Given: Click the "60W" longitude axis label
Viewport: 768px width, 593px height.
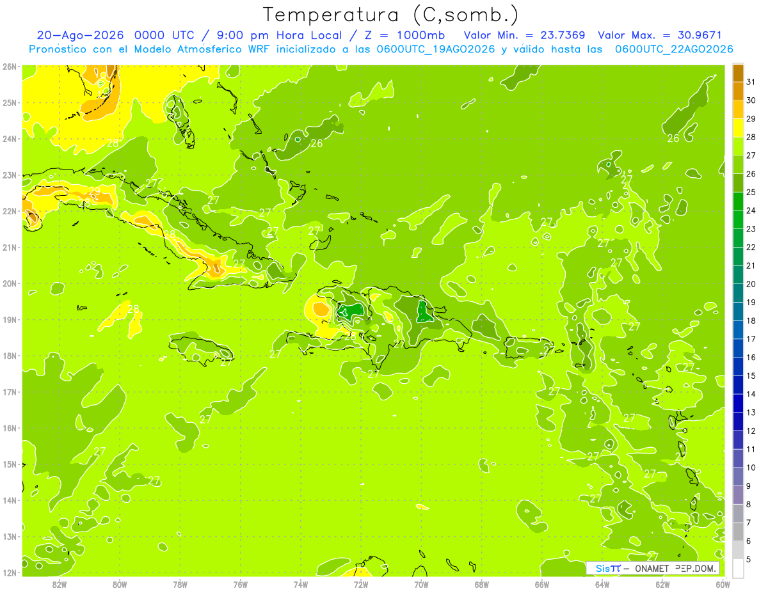Looking at the screenshot, I should (x=723, y=584).
